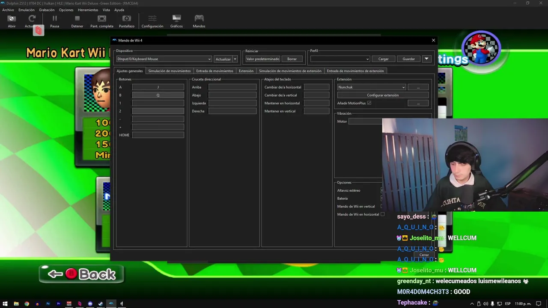Open the Archivo menu
Viewport: 548px width, 308px height.
click(8, 10)
